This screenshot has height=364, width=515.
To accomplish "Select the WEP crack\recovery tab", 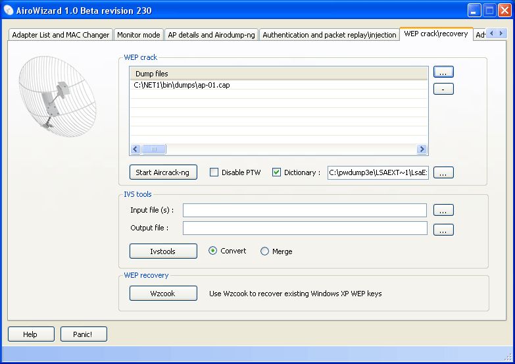I will pyautogui.click(x=436, y=34).
